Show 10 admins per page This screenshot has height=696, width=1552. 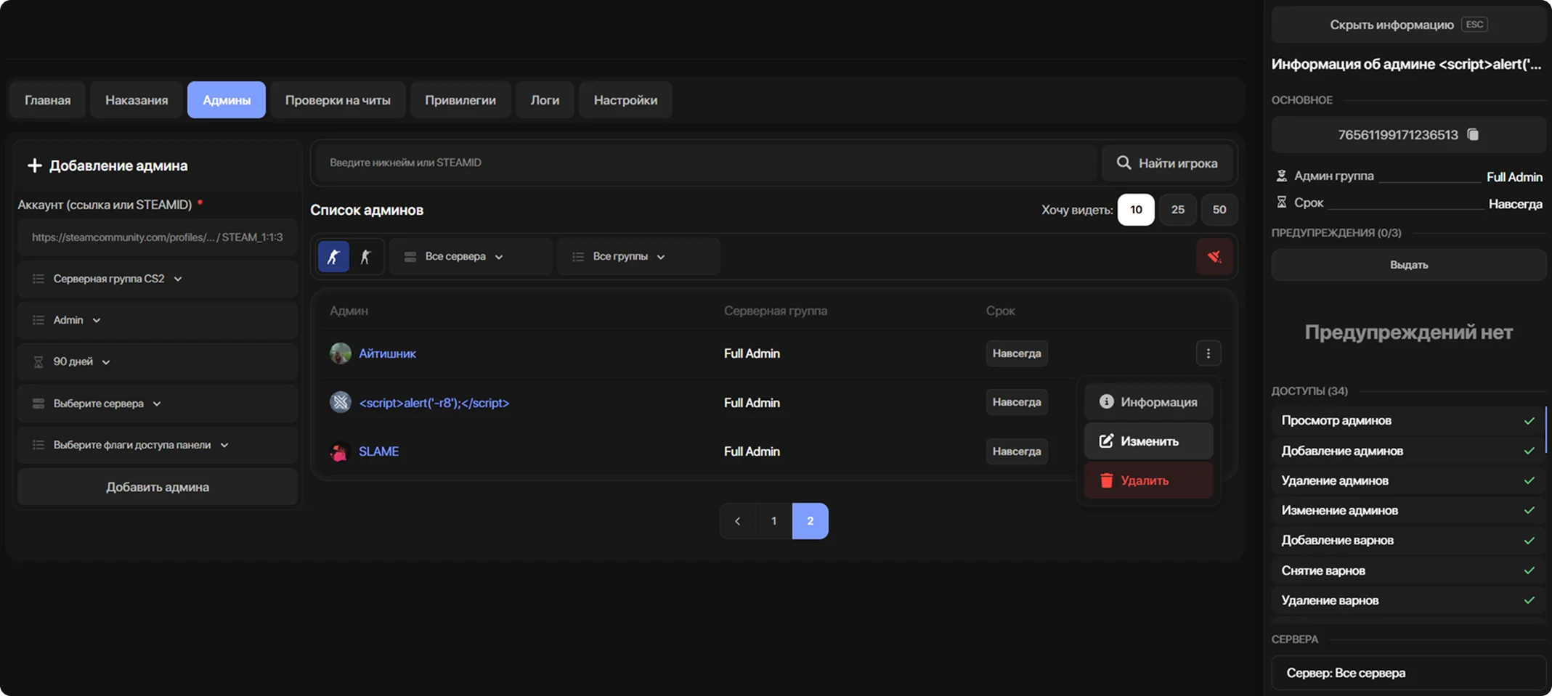[x=1136, y=210]
